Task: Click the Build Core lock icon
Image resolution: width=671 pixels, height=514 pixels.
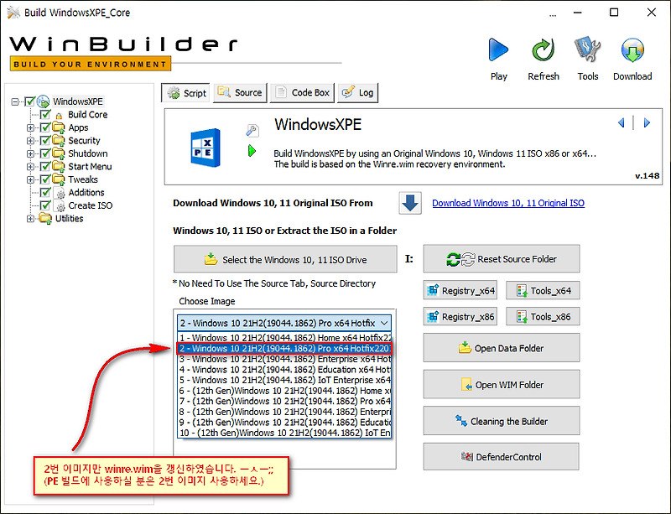Action: point(60,116)
